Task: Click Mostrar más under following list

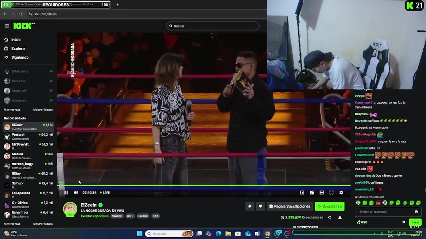Action: [x=12, y=110]
